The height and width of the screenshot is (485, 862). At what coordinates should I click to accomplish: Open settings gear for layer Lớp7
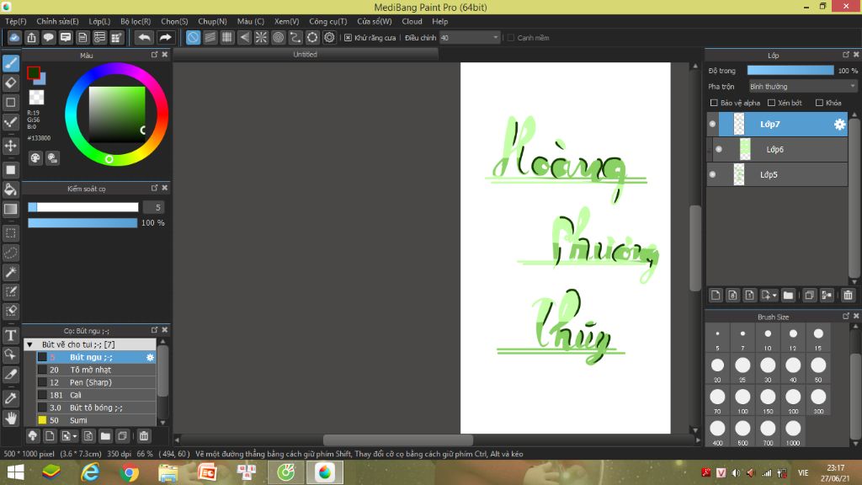point(839,125)
